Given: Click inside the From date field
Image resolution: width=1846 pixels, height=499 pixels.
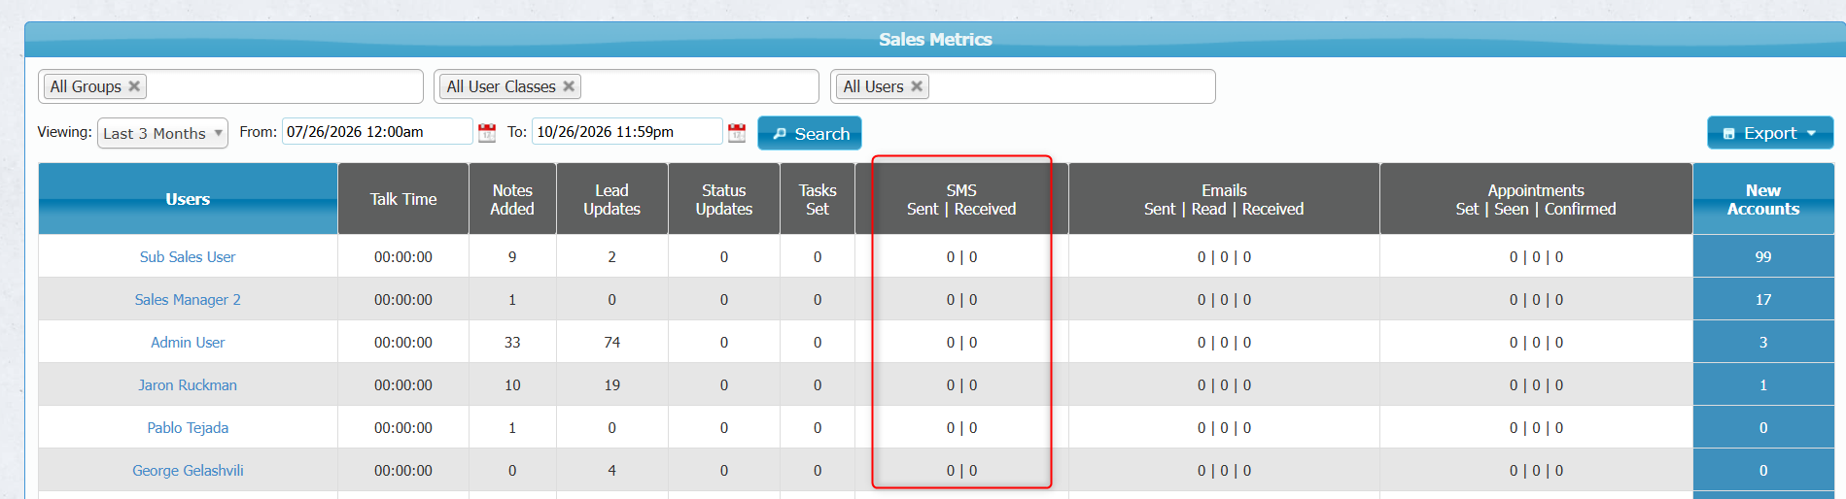Looking at the screenshot, I should pyautogui.click(x=377, y=132).
